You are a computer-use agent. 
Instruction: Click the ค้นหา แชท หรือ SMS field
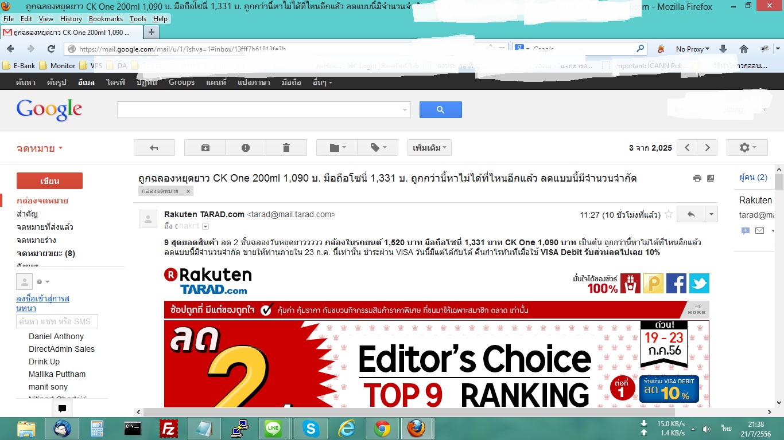[x=57, y=321]
